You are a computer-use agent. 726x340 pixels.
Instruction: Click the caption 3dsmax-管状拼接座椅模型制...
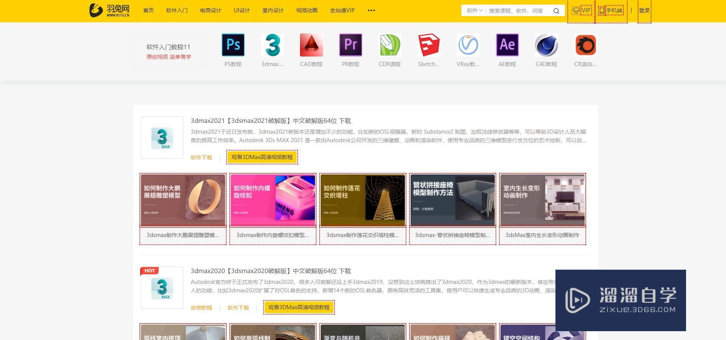(x=453, y=235)
